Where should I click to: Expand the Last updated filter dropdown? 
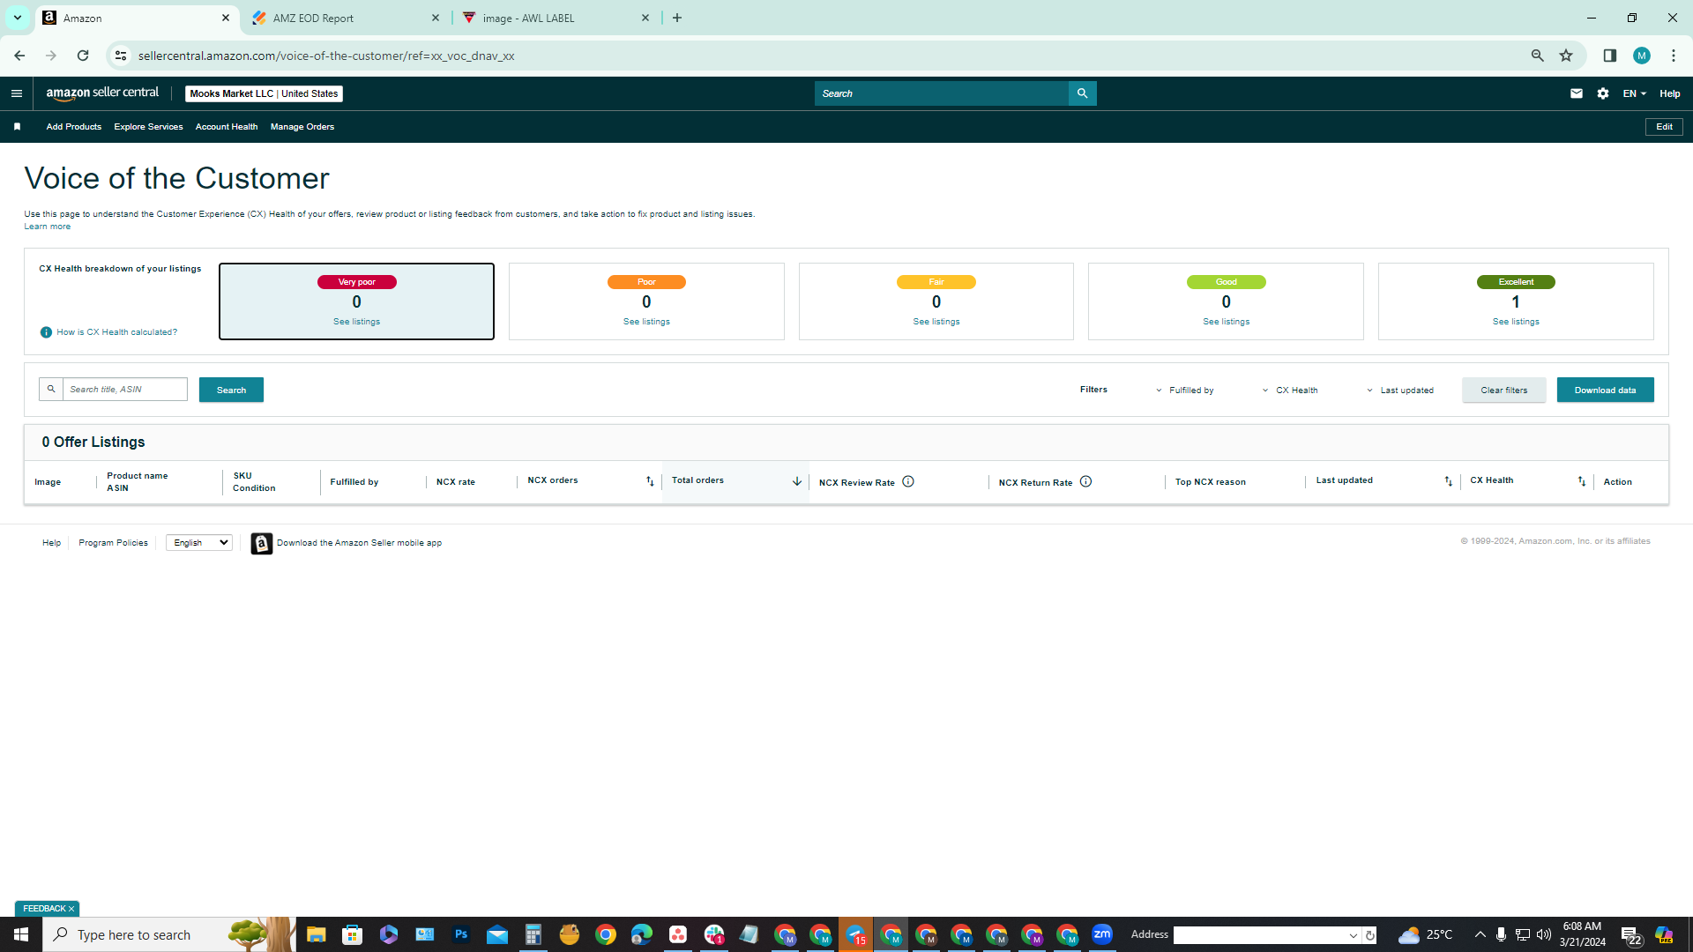(1400, 390)
